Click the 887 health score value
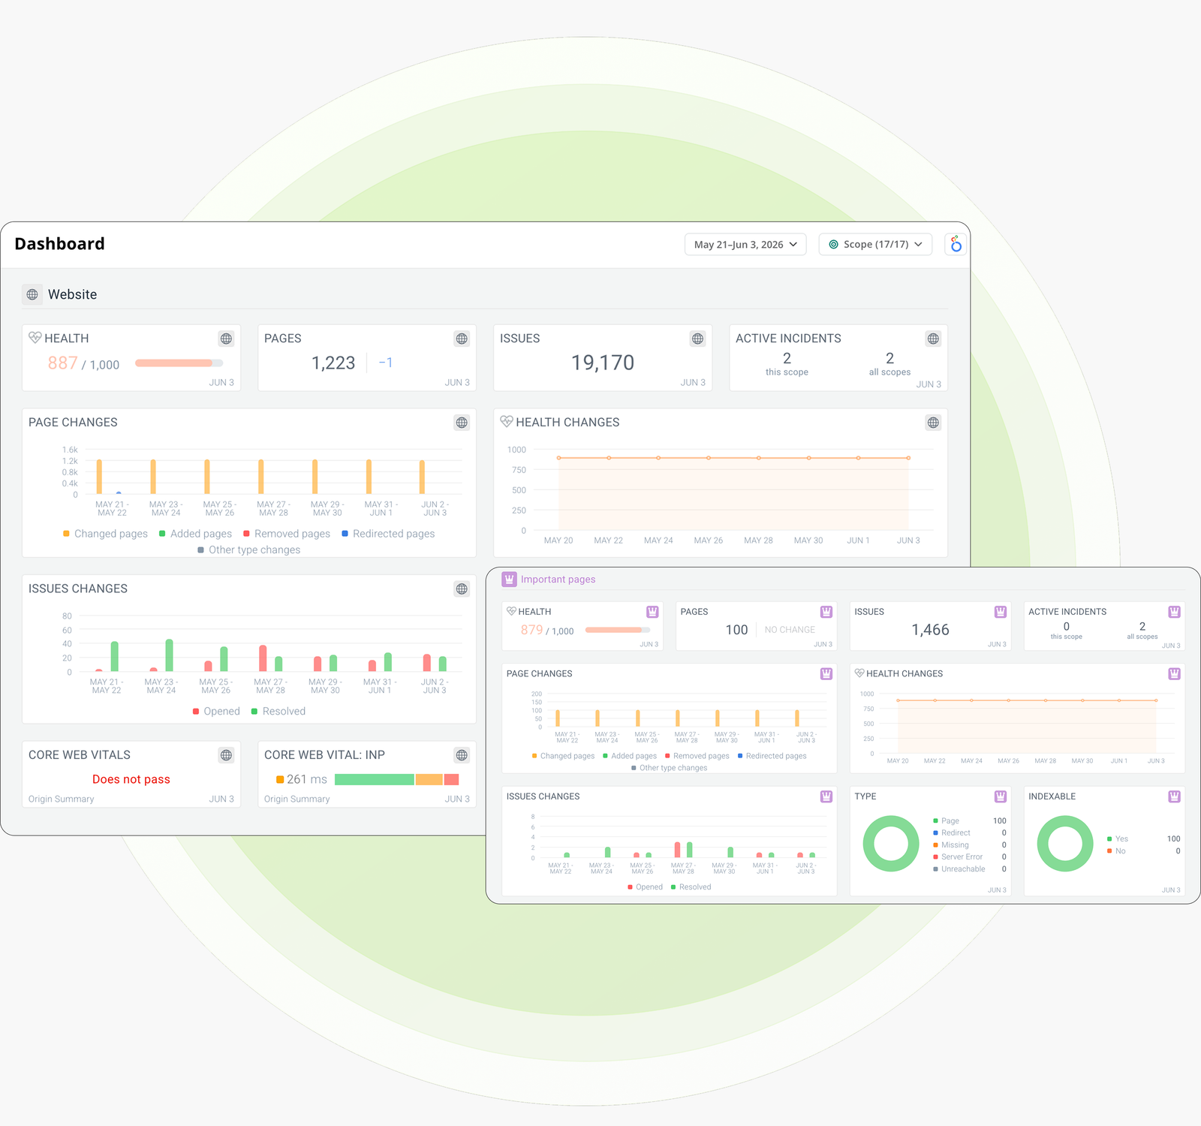Screen dimensions: 1201x1126 (63, 363)
